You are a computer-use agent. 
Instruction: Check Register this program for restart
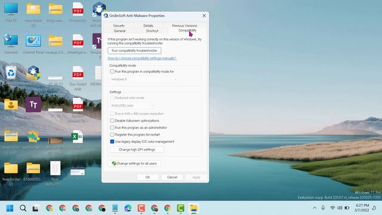click(112, 134)
